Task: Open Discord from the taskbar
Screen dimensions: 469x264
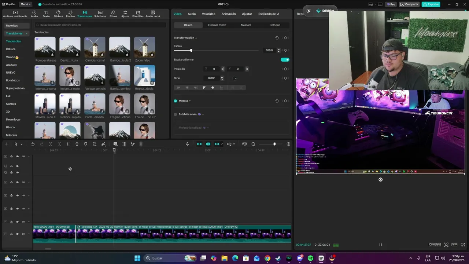Action: pos(300,258)
